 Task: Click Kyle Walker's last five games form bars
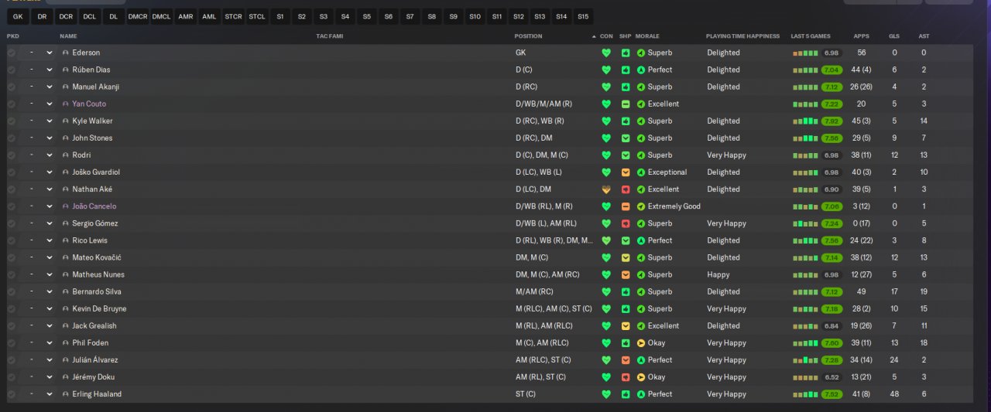click(x=805, y=121)
